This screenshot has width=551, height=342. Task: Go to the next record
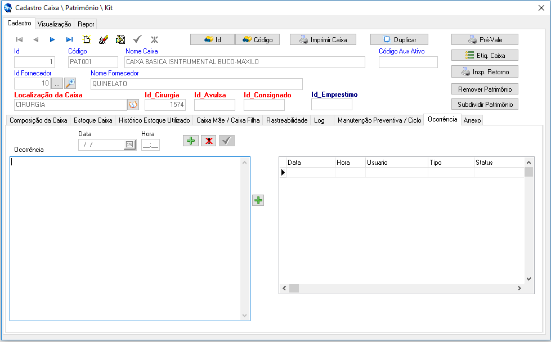click(x=52, y=39)
